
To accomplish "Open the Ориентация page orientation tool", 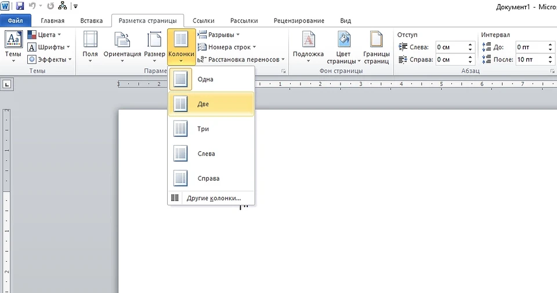I will point(122,45).
